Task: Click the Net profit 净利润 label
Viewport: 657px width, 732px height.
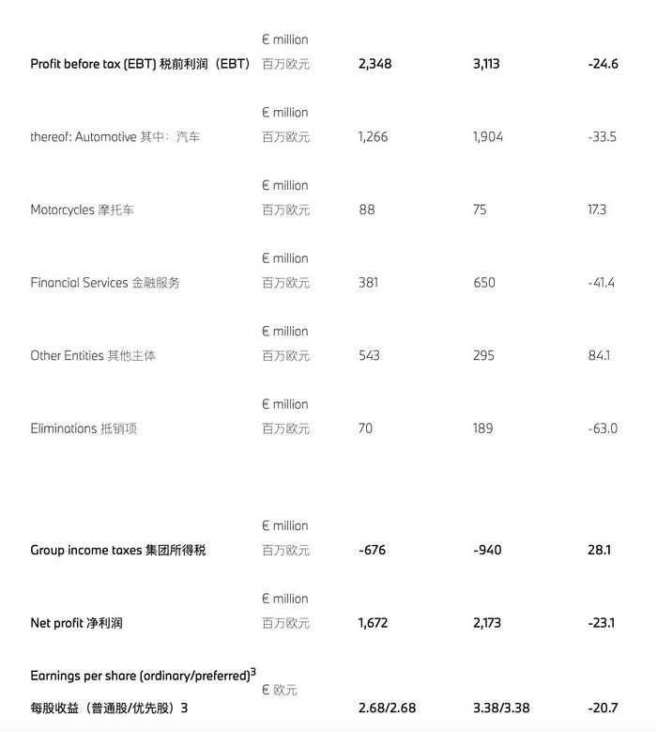Action: pyautogui.click(x=76, y=623)
